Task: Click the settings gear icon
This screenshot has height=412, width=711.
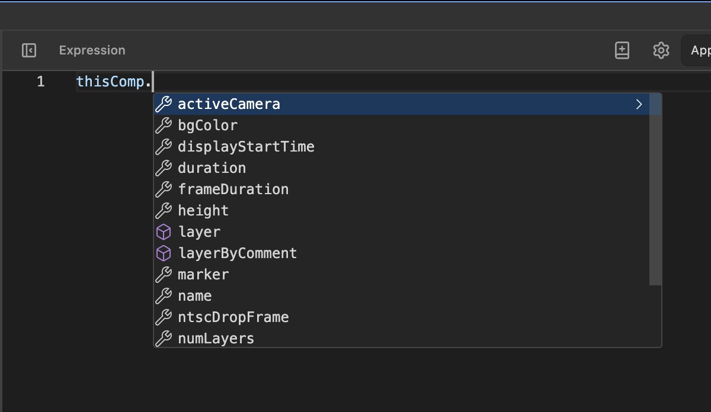Action: [660, 50]
